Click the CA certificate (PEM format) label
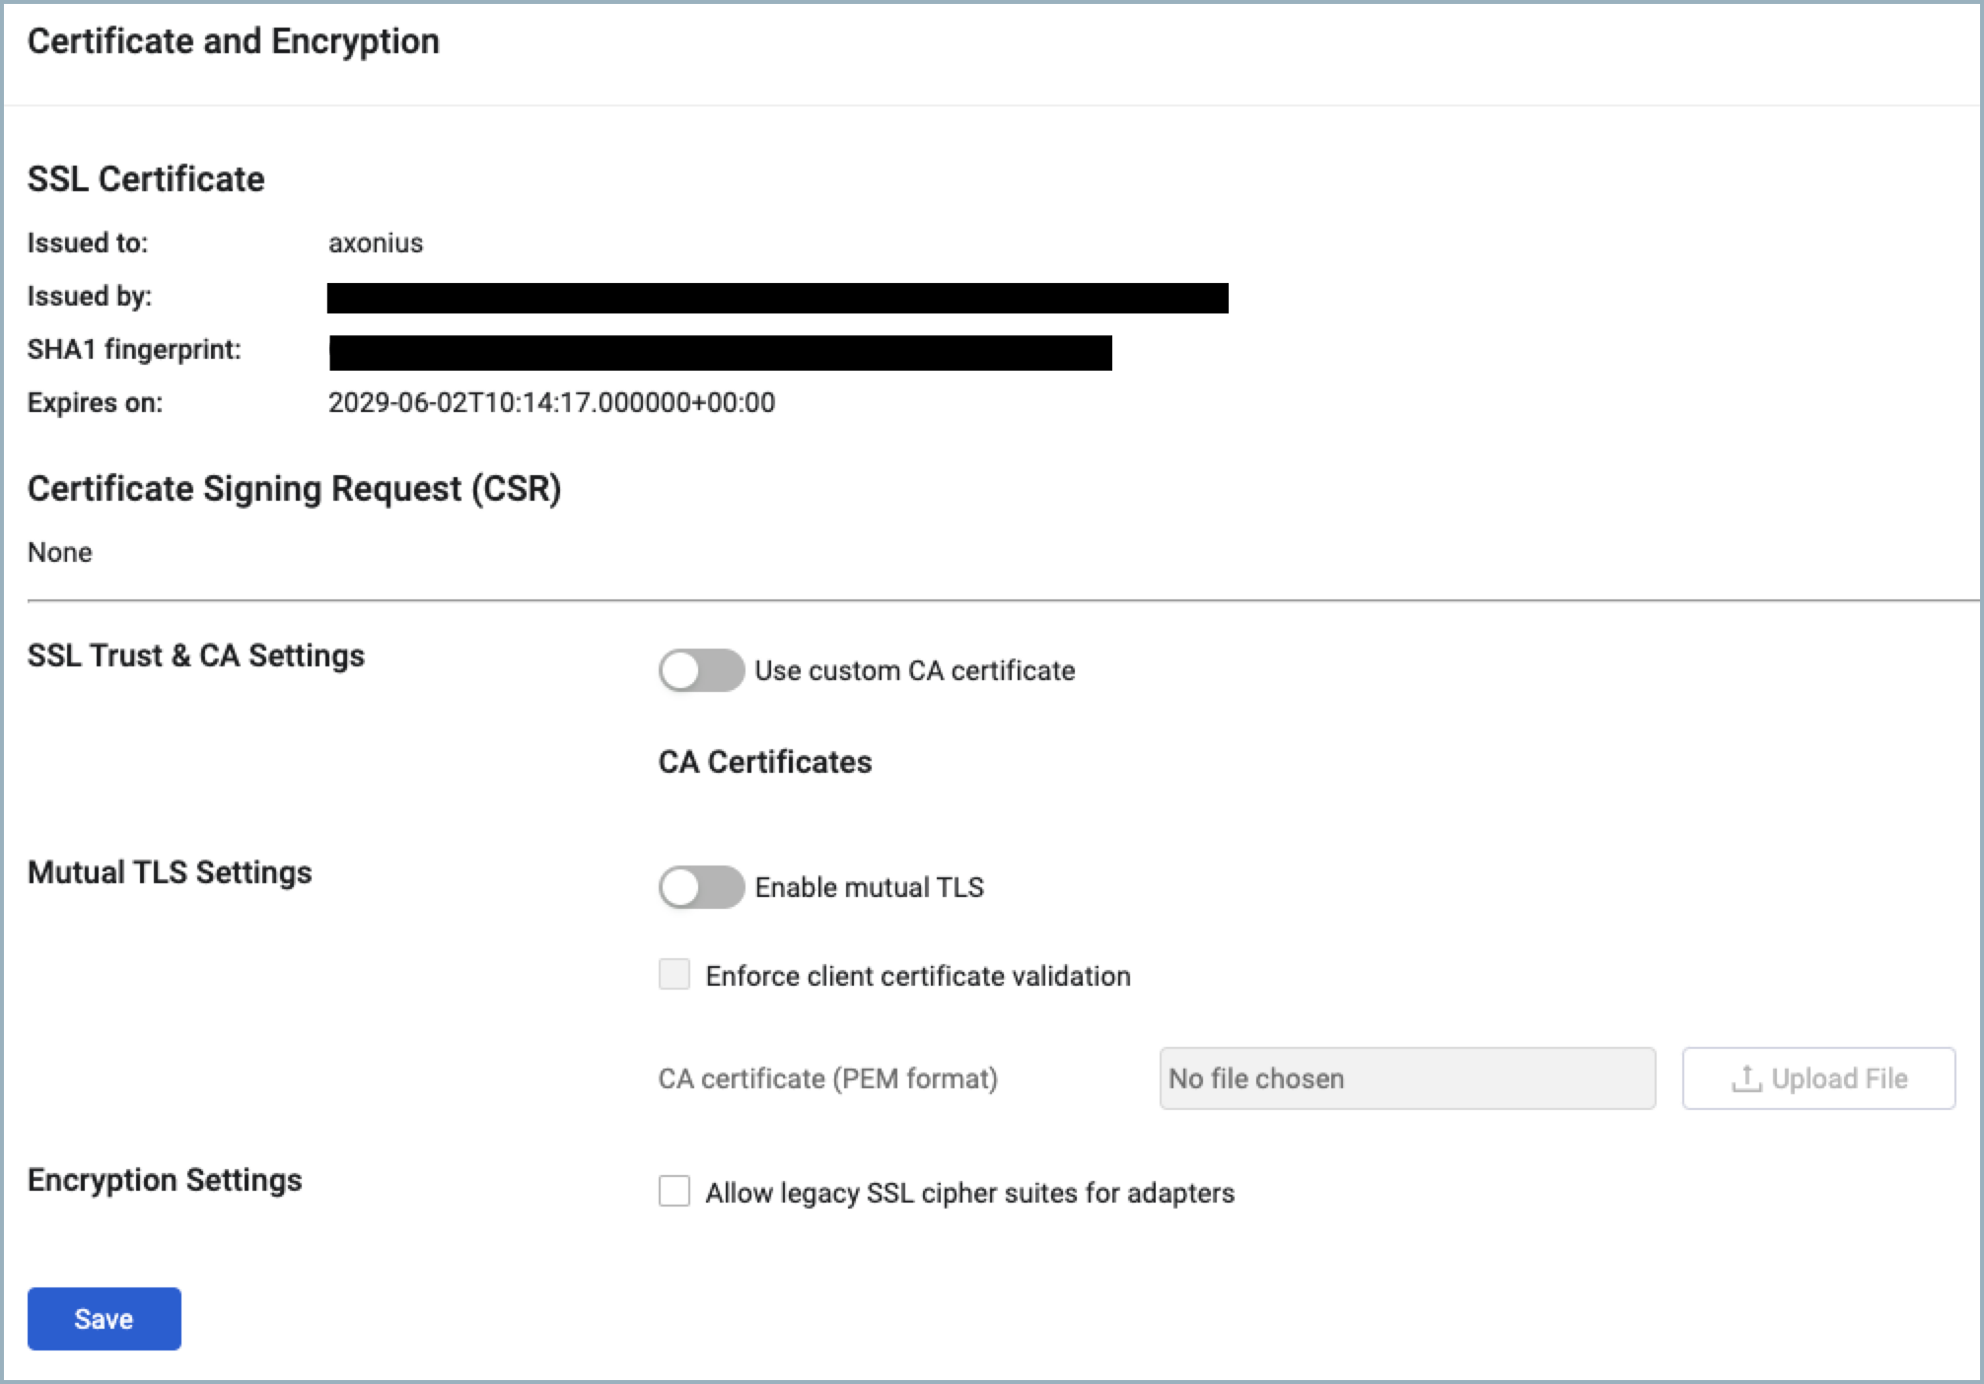The width and height of the screenshot is (1984, 1384). tap(827, 1078)
